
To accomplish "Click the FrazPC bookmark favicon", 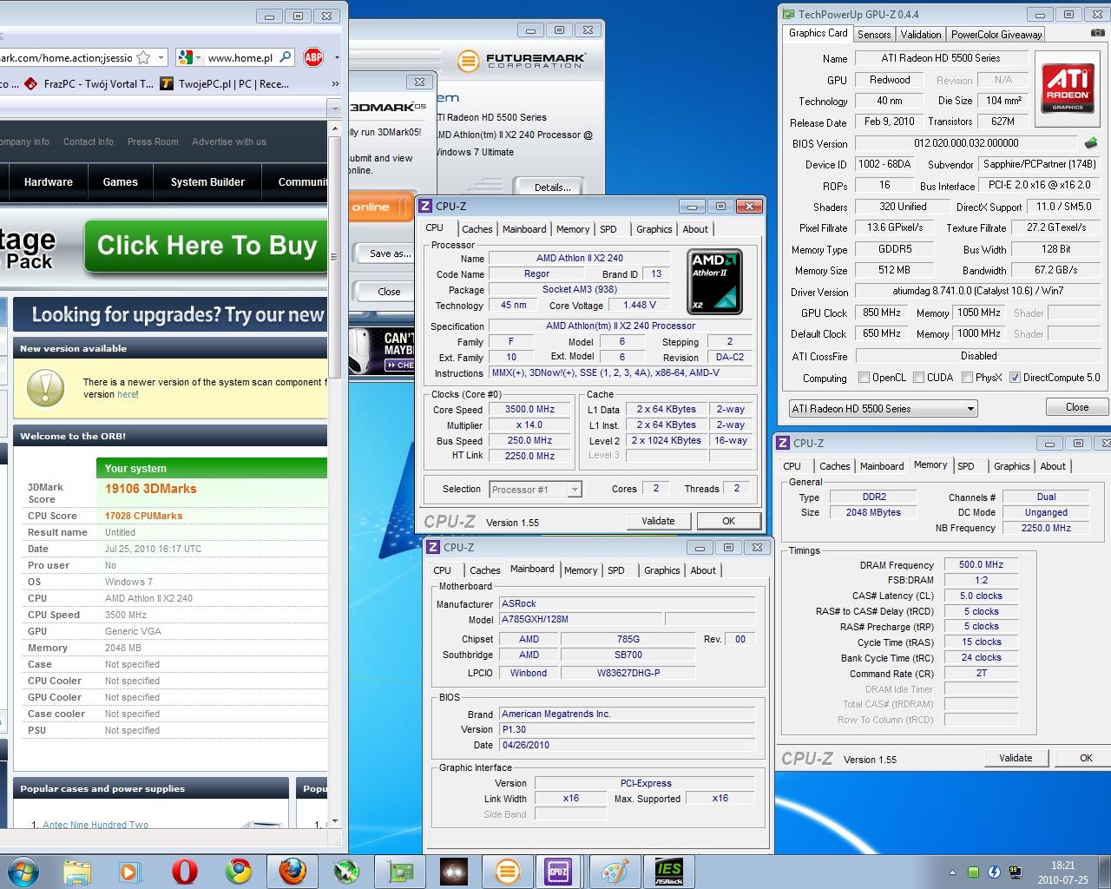I will (x=31, y=83).
